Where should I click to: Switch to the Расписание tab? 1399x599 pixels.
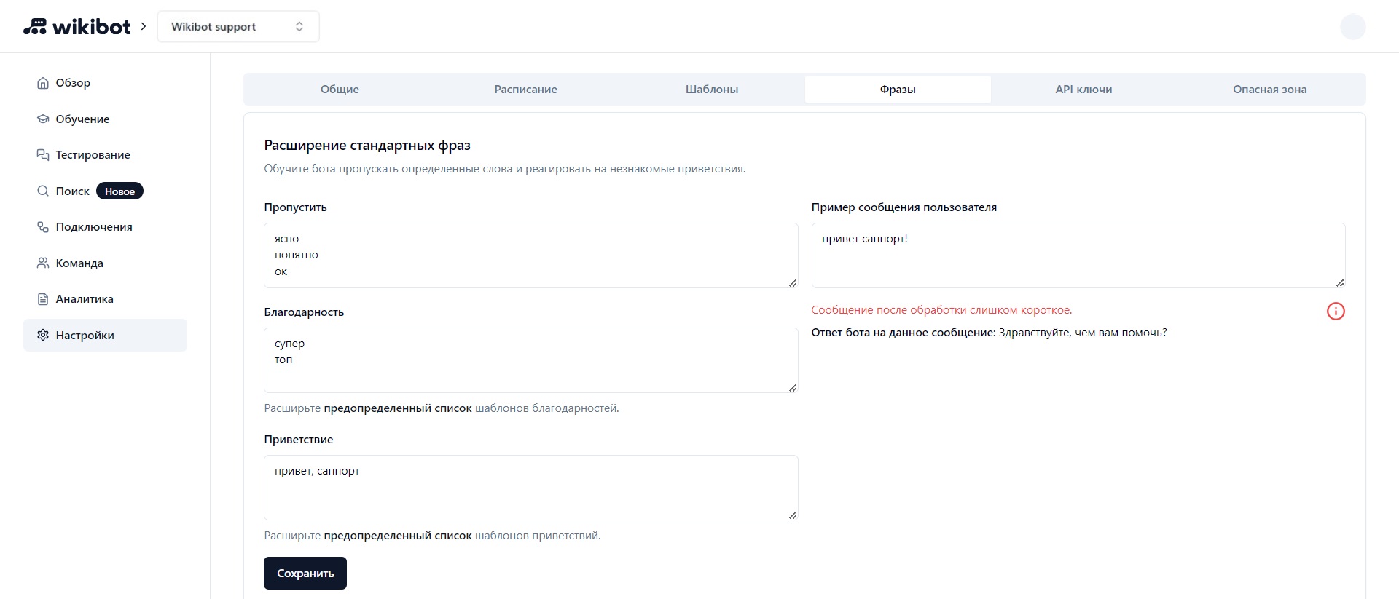point(525,90)
